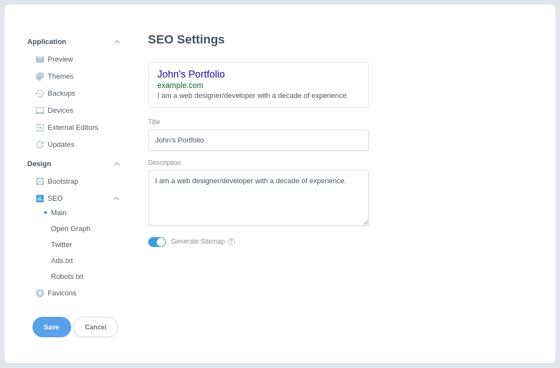This screenshot has width=560, height=368.
Task: Select the Bootstrap icon under Design
Action: point(40,181)
